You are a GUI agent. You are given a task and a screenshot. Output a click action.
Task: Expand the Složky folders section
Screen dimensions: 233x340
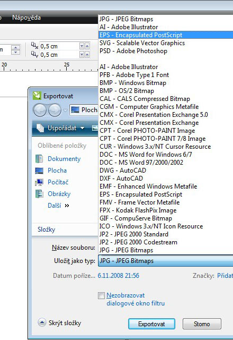coord(46,229)
